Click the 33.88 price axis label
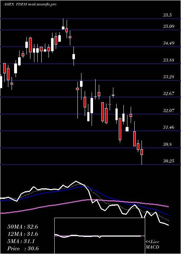 169,60
